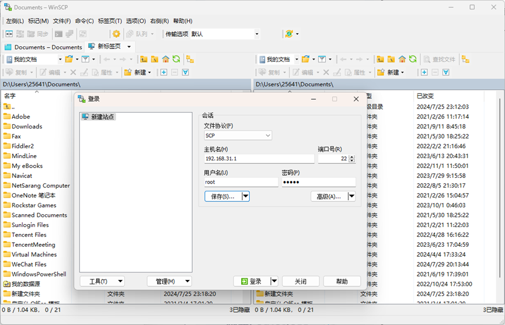Go to home directory in left panel
Image resolution: width=505 pixels, height=325 pixels.
click(x=166, y=59)
